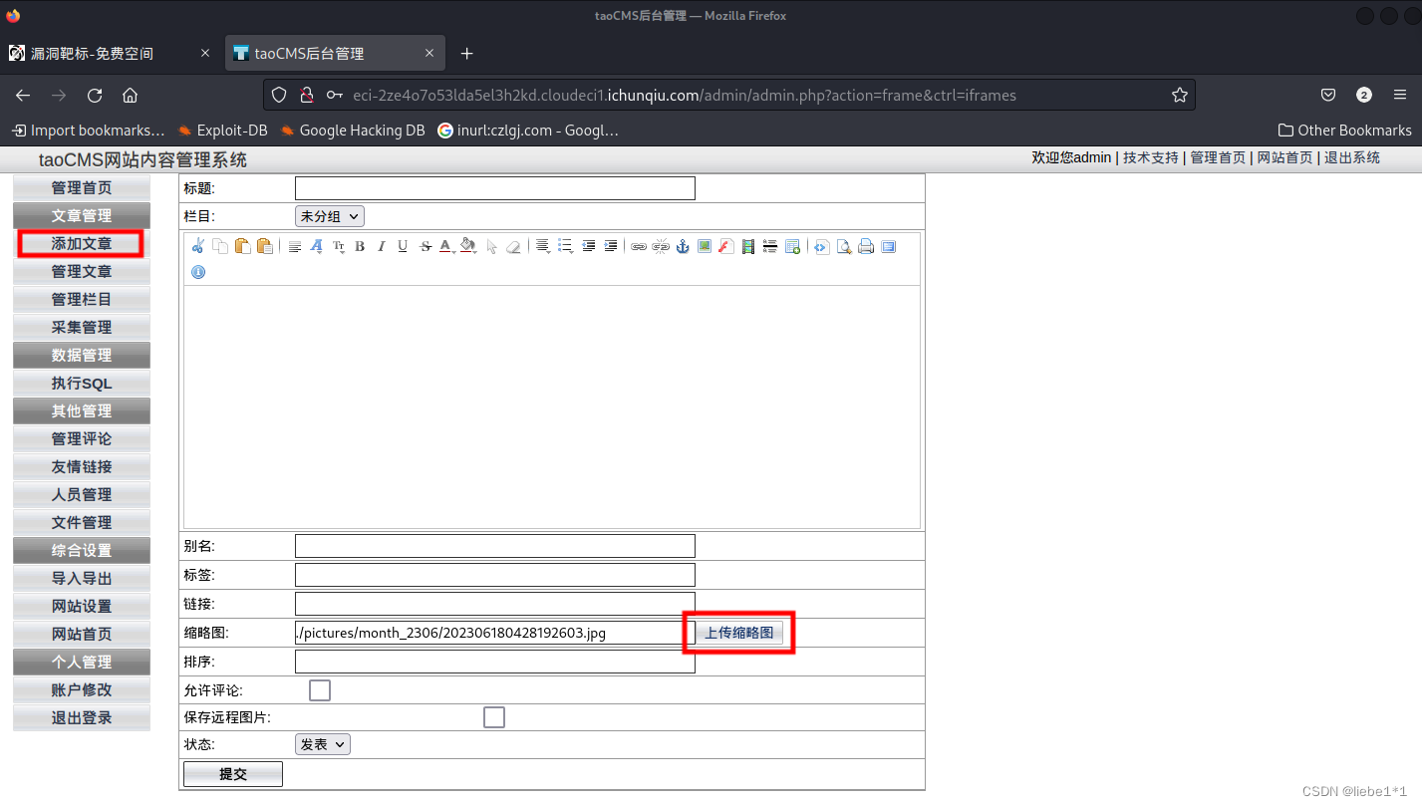Click the 上传缩略图 button
Viewport: 1422px width, 806px height.
coord(739,633)
